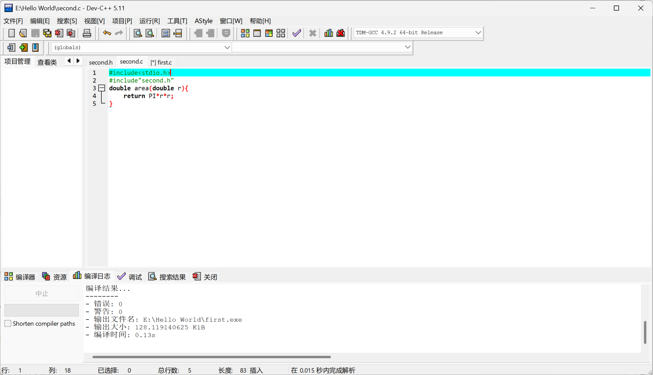This screenshot has width=653, height=375.
Task: Create a new source file
Action: coord(11,33)
